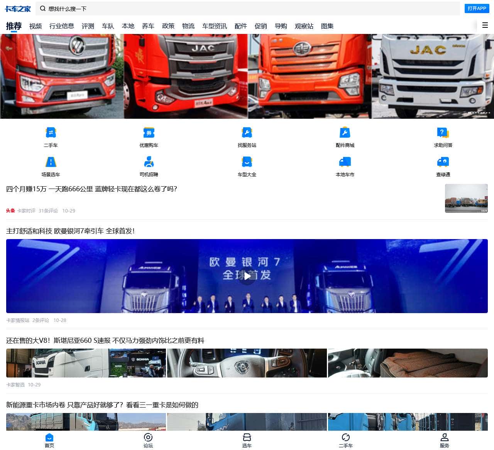The width and height of the screenshot is (494, 450).
Task: Switch to the 行业信息 tab
Action: [x=62, y=26]
